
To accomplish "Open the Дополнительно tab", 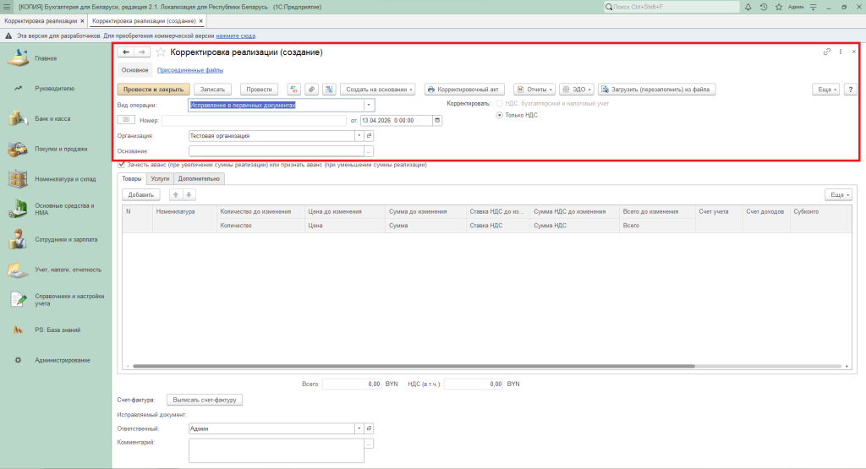I will [x=199, y=179].
